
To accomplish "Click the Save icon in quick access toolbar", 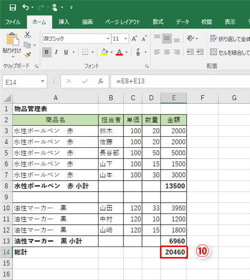I will pos(12,7).
